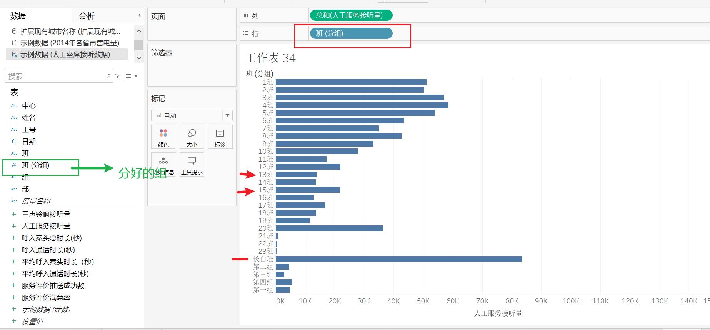710x330 pixels.
Task: Select the 平均呼入案头时长（秒）measure
Action: (x=58, y=262)
